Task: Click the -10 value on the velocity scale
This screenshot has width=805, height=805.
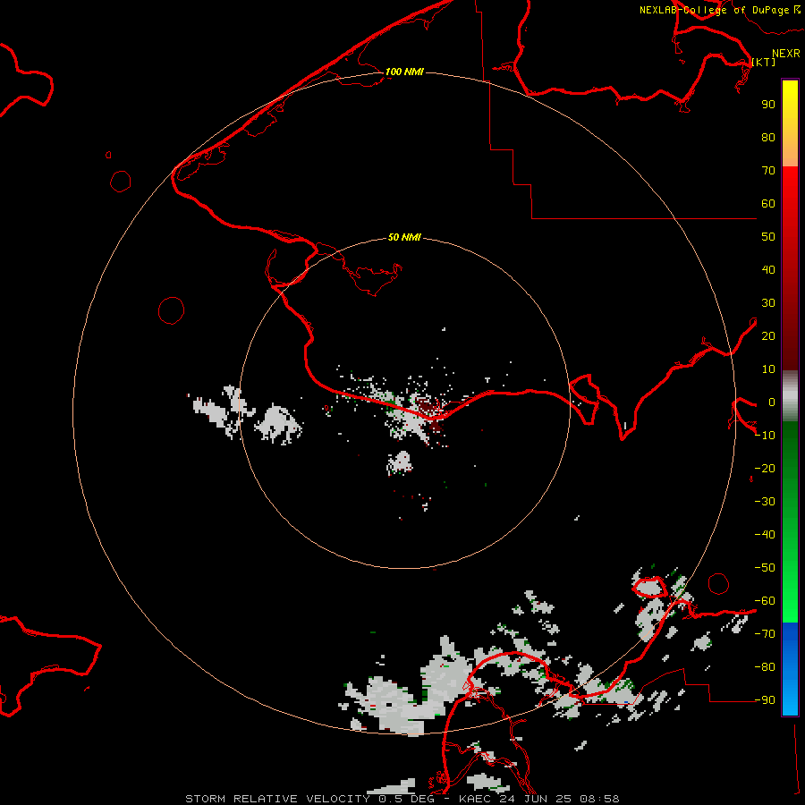Action: (x=765, y=436)
